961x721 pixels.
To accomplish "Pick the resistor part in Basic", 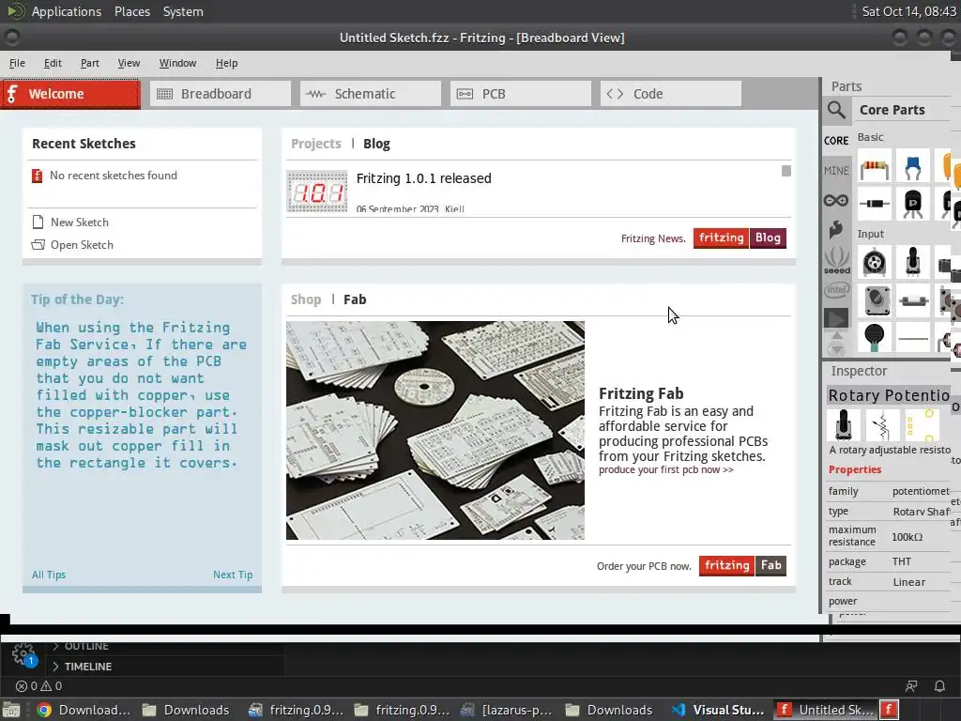I will [875, 166].
